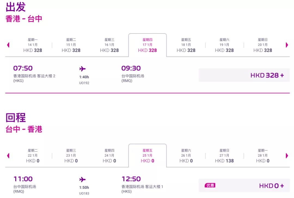Choose the HKD 328 + outbound fare
Image resolution: width=294 pixels, height=198 pixels.
[244, 75]
